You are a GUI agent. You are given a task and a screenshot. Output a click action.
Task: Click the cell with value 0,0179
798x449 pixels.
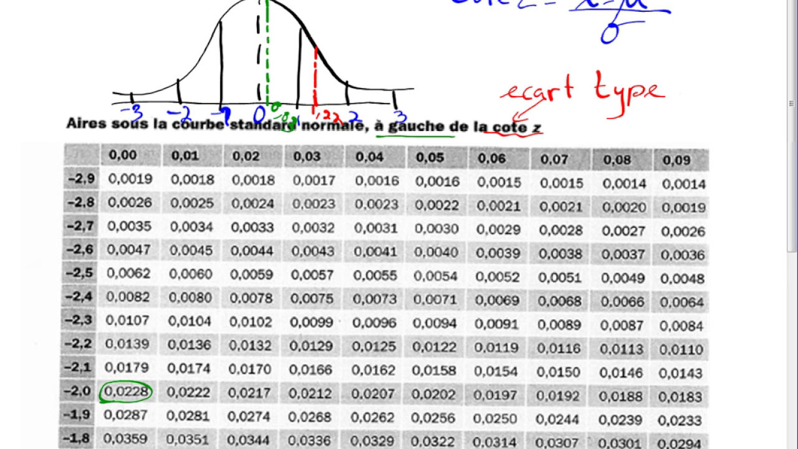click(x=127, y=368)
